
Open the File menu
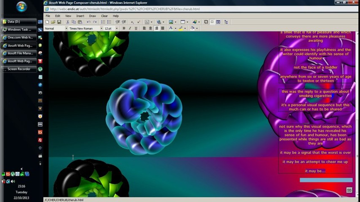click(48, 16)
